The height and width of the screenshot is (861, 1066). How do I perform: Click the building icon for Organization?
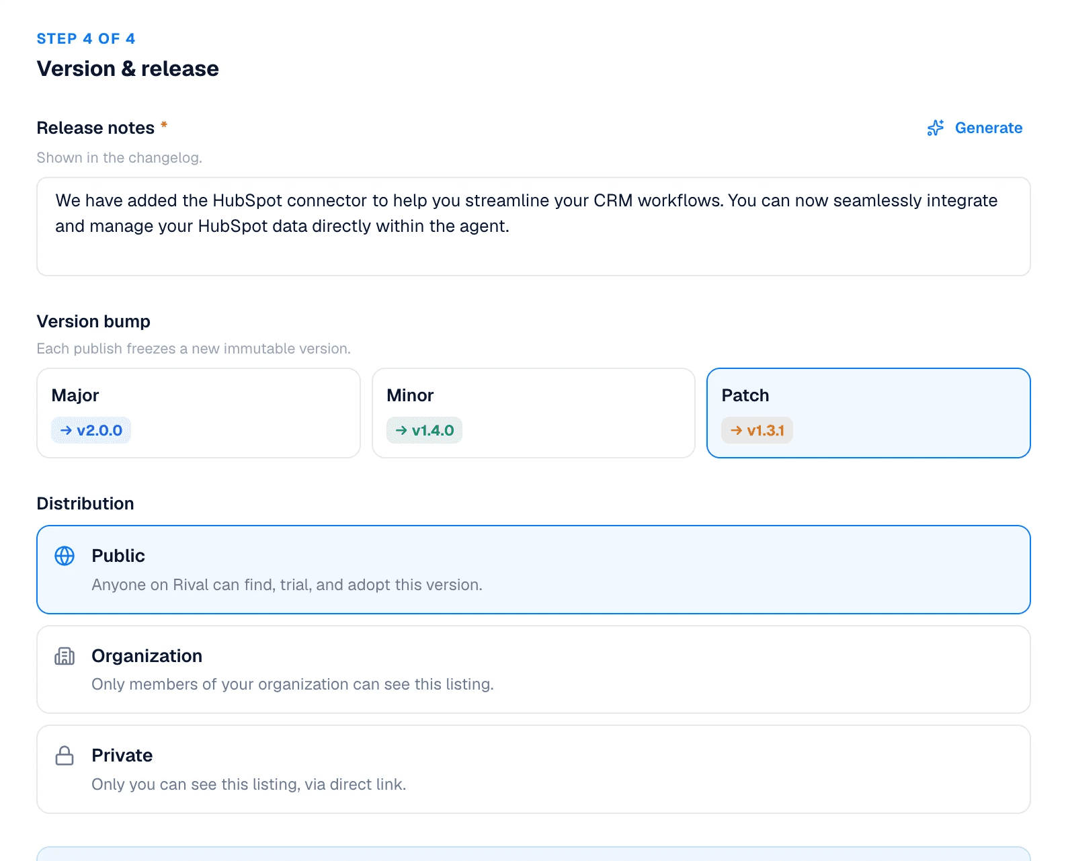(65, 656)
